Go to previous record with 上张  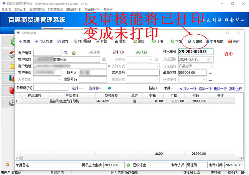[158, 42]
